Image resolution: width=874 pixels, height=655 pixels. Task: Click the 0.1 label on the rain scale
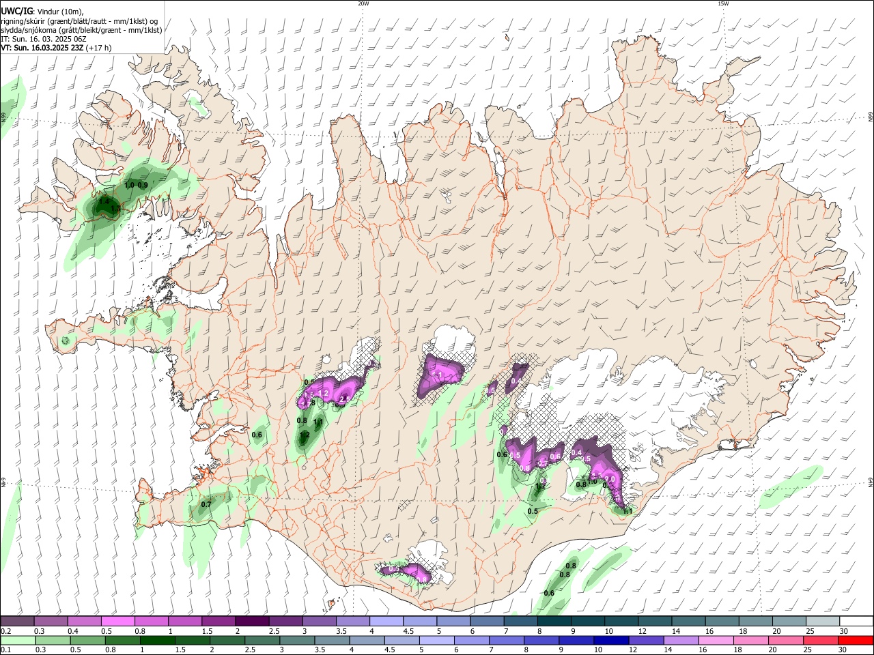[5, 650]
